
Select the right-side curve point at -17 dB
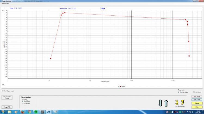(189, 41)
